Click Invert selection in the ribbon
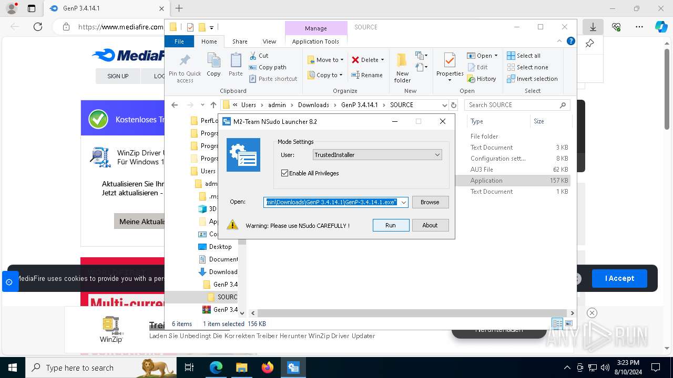The width and height of the screenshot is (673, 378). pos(532,79)
